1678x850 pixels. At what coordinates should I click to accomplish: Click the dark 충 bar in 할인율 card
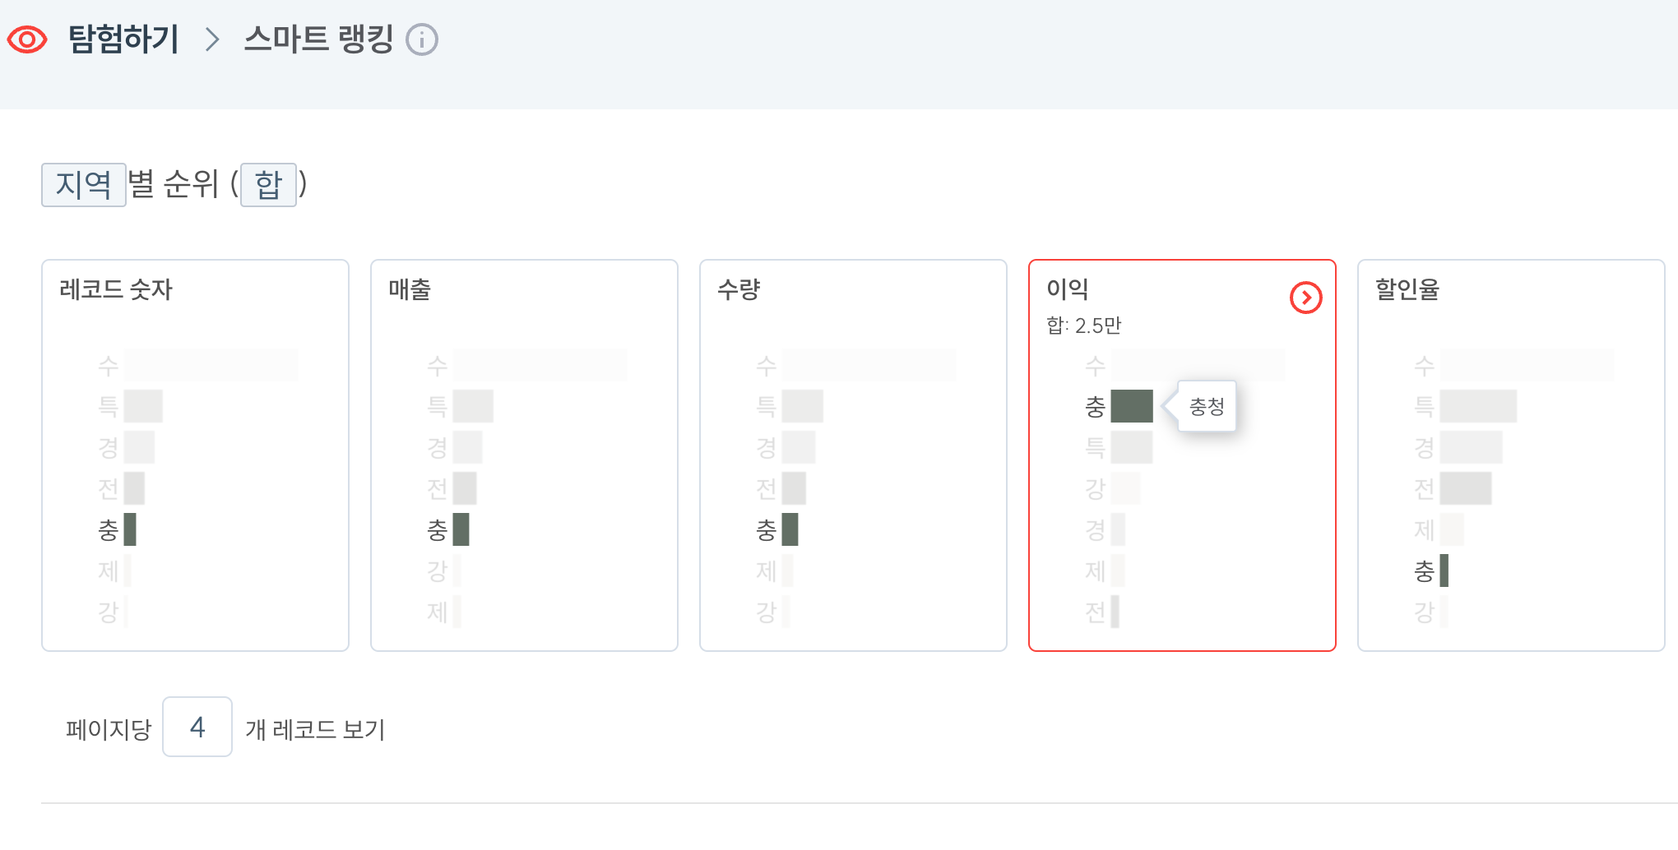pyautogui.click(x=1444, y=571)
